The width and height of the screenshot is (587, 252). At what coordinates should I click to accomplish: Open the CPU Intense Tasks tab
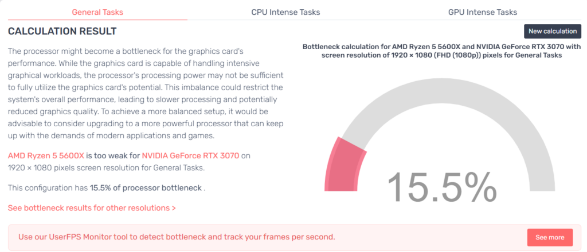[x=285, y=12]
